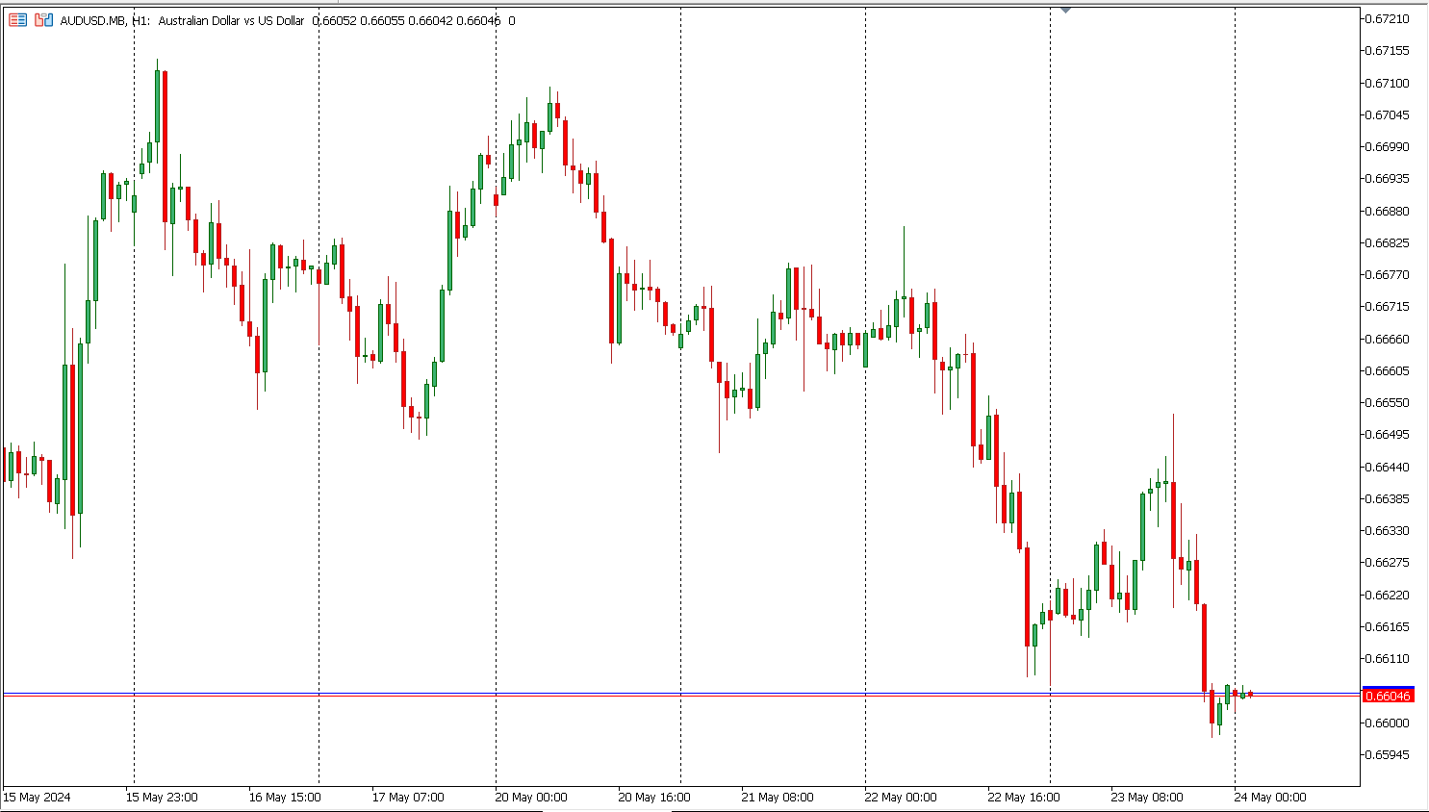Screen dimensions: 1429x812
Task: Click the 0.66275 price scale label
Action: pos(1388,563)
